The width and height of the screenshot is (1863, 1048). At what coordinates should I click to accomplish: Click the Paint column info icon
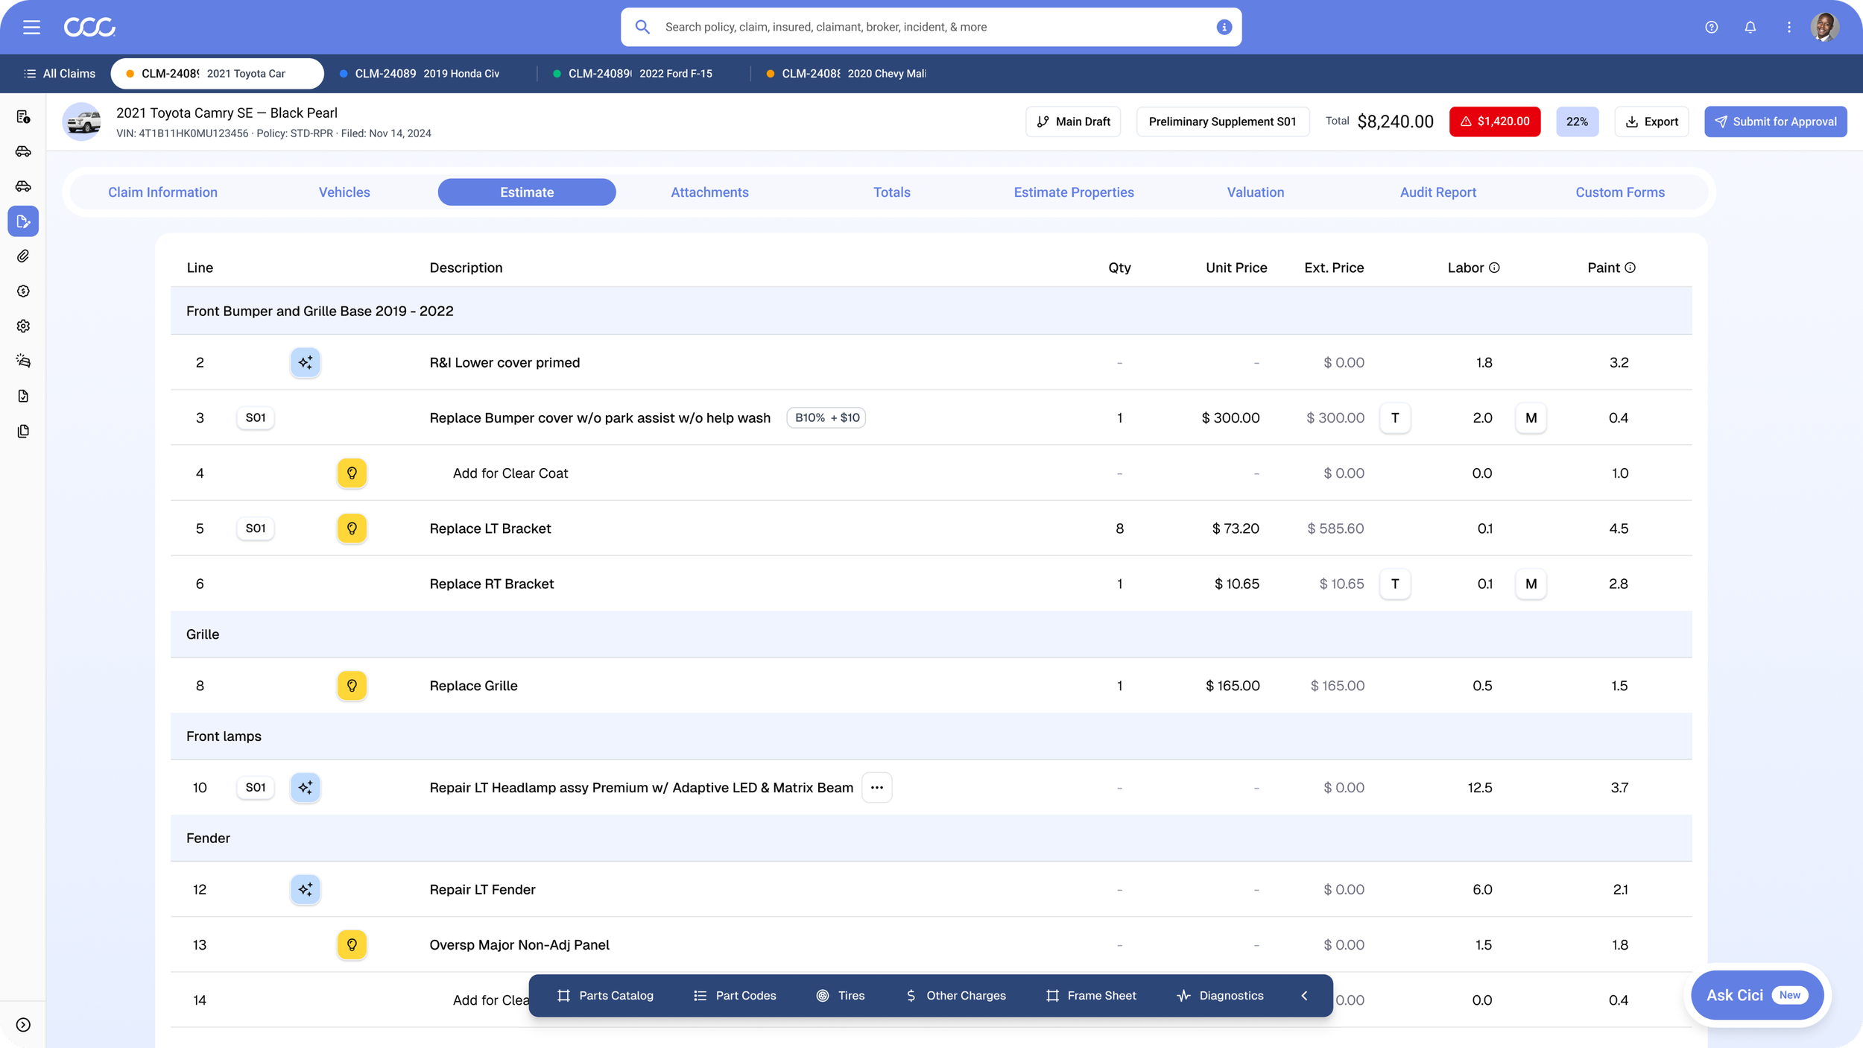1630,268
